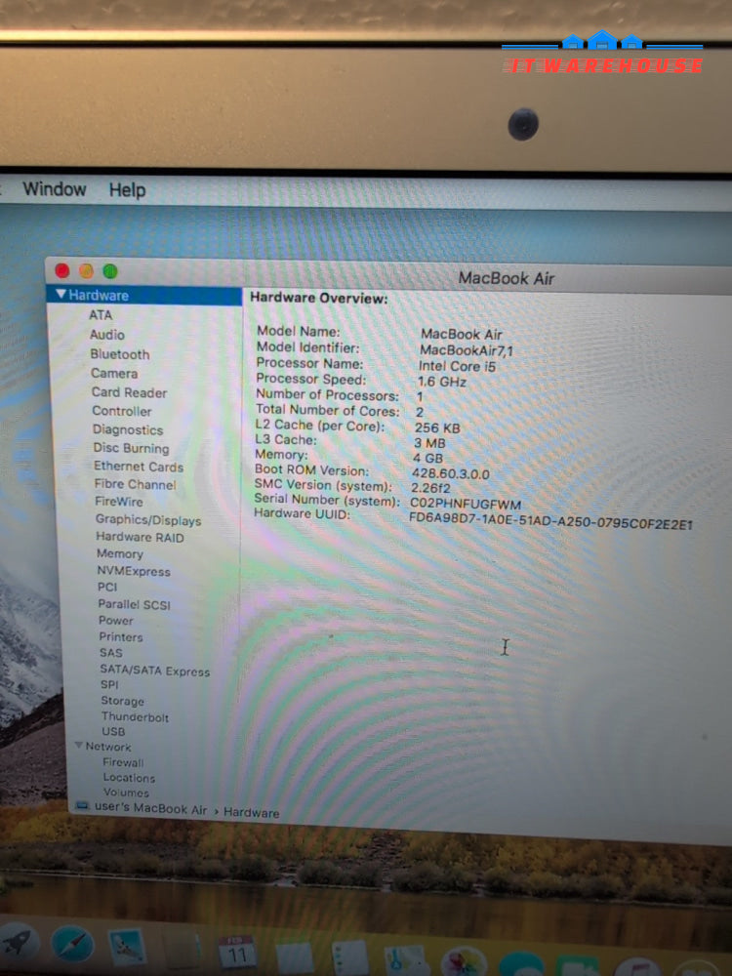
Task: Click the Total Number of Cores label
Action: [x=327, y=410]
